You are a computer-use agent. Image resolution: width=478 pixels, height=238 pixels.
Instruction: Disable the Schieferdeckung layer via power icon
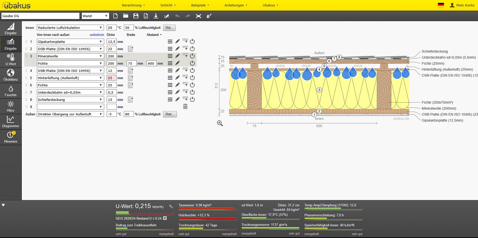[192, 99]
